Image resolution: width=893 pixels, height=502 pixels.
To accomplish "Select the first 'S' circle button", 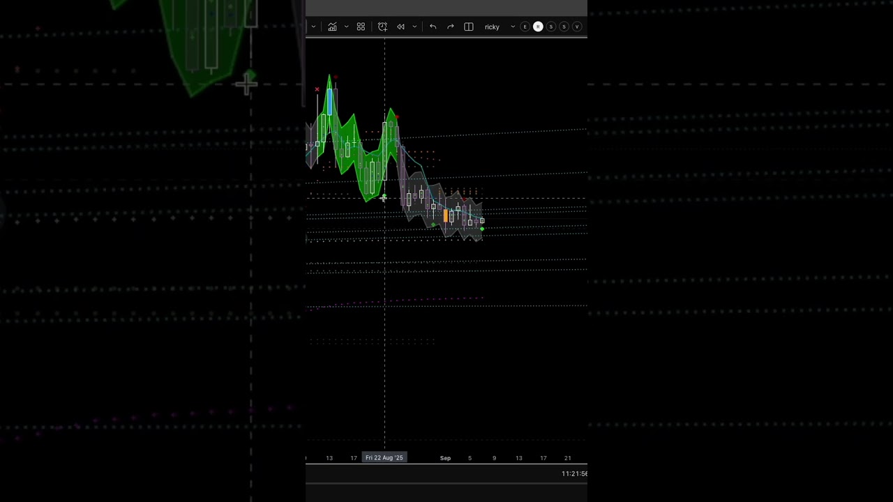I will point(550,26).
